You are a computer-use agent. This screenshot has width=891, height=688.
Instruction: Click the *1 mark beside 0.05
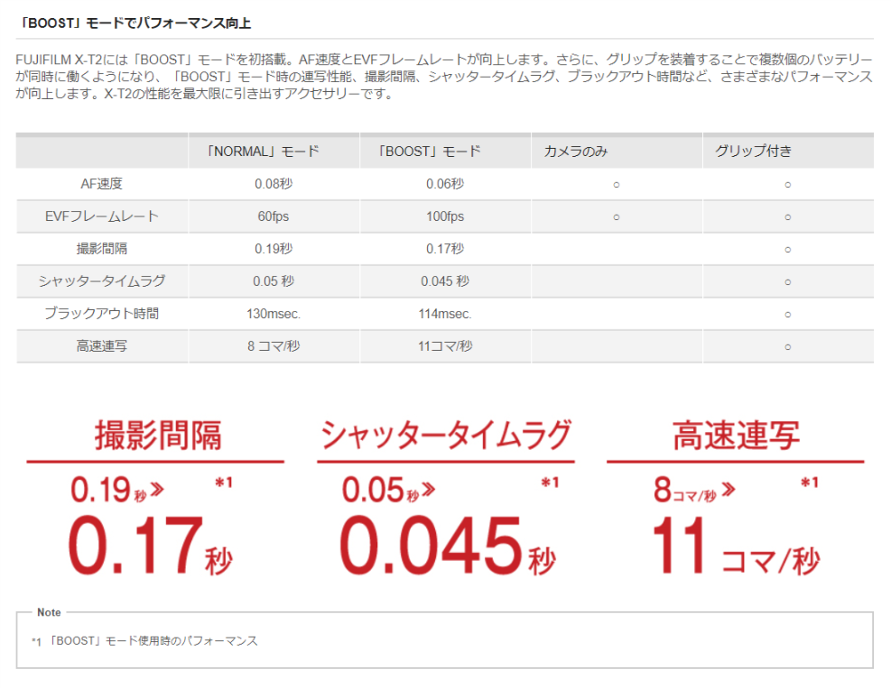pos(550,482)
